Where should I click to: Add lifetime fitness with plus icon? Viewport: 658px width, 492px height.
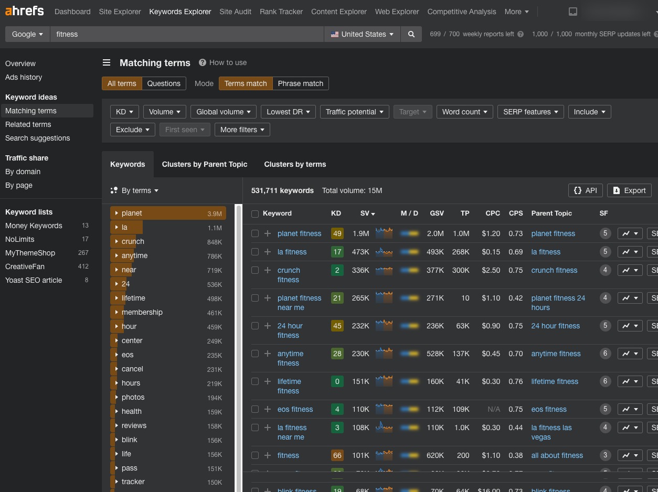(x=268, y=381)
